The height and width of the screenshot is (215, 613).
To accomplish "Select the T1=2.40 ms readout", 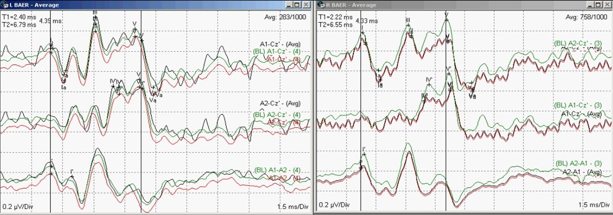I will pyautogui.click(x=19, y=17).
